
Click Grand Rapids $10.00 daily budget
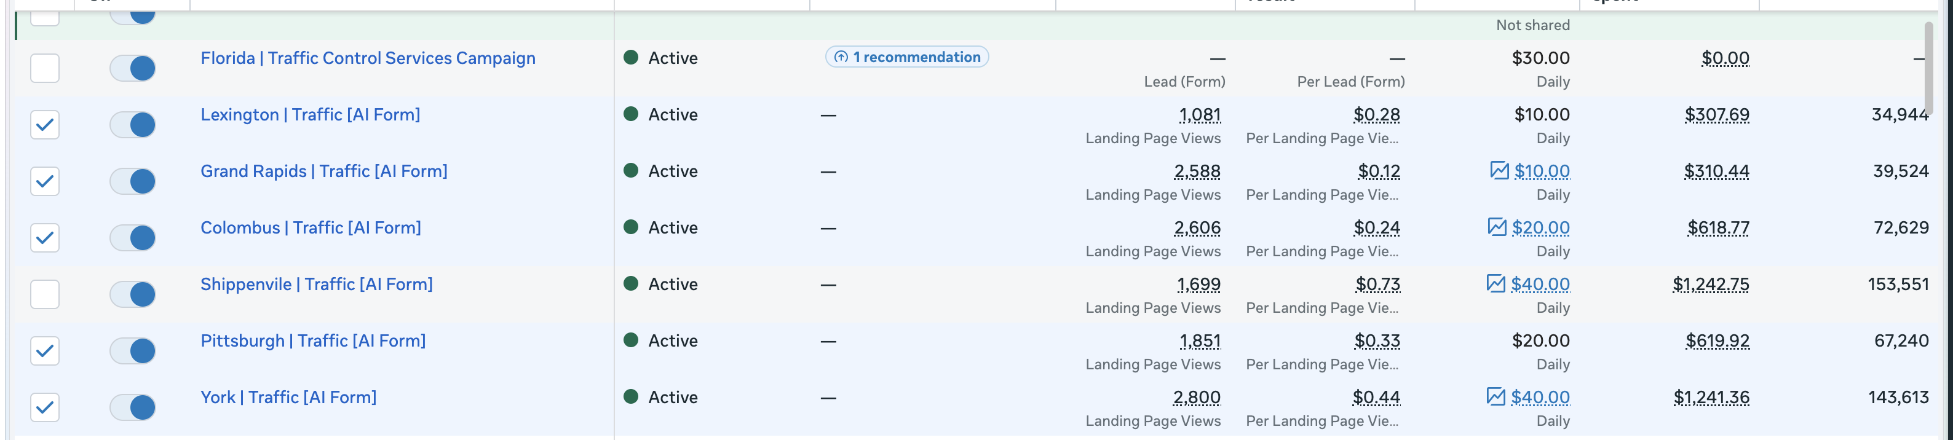coord(1542,171)
